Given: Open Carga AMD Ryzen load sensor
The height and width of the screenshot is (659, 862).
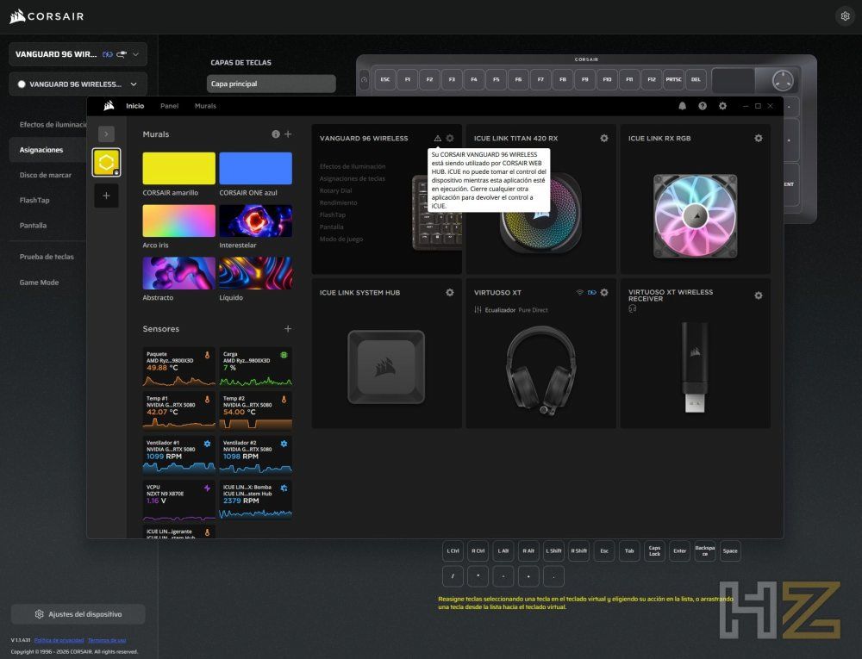Looking at the screenshot, I should 256,367.
